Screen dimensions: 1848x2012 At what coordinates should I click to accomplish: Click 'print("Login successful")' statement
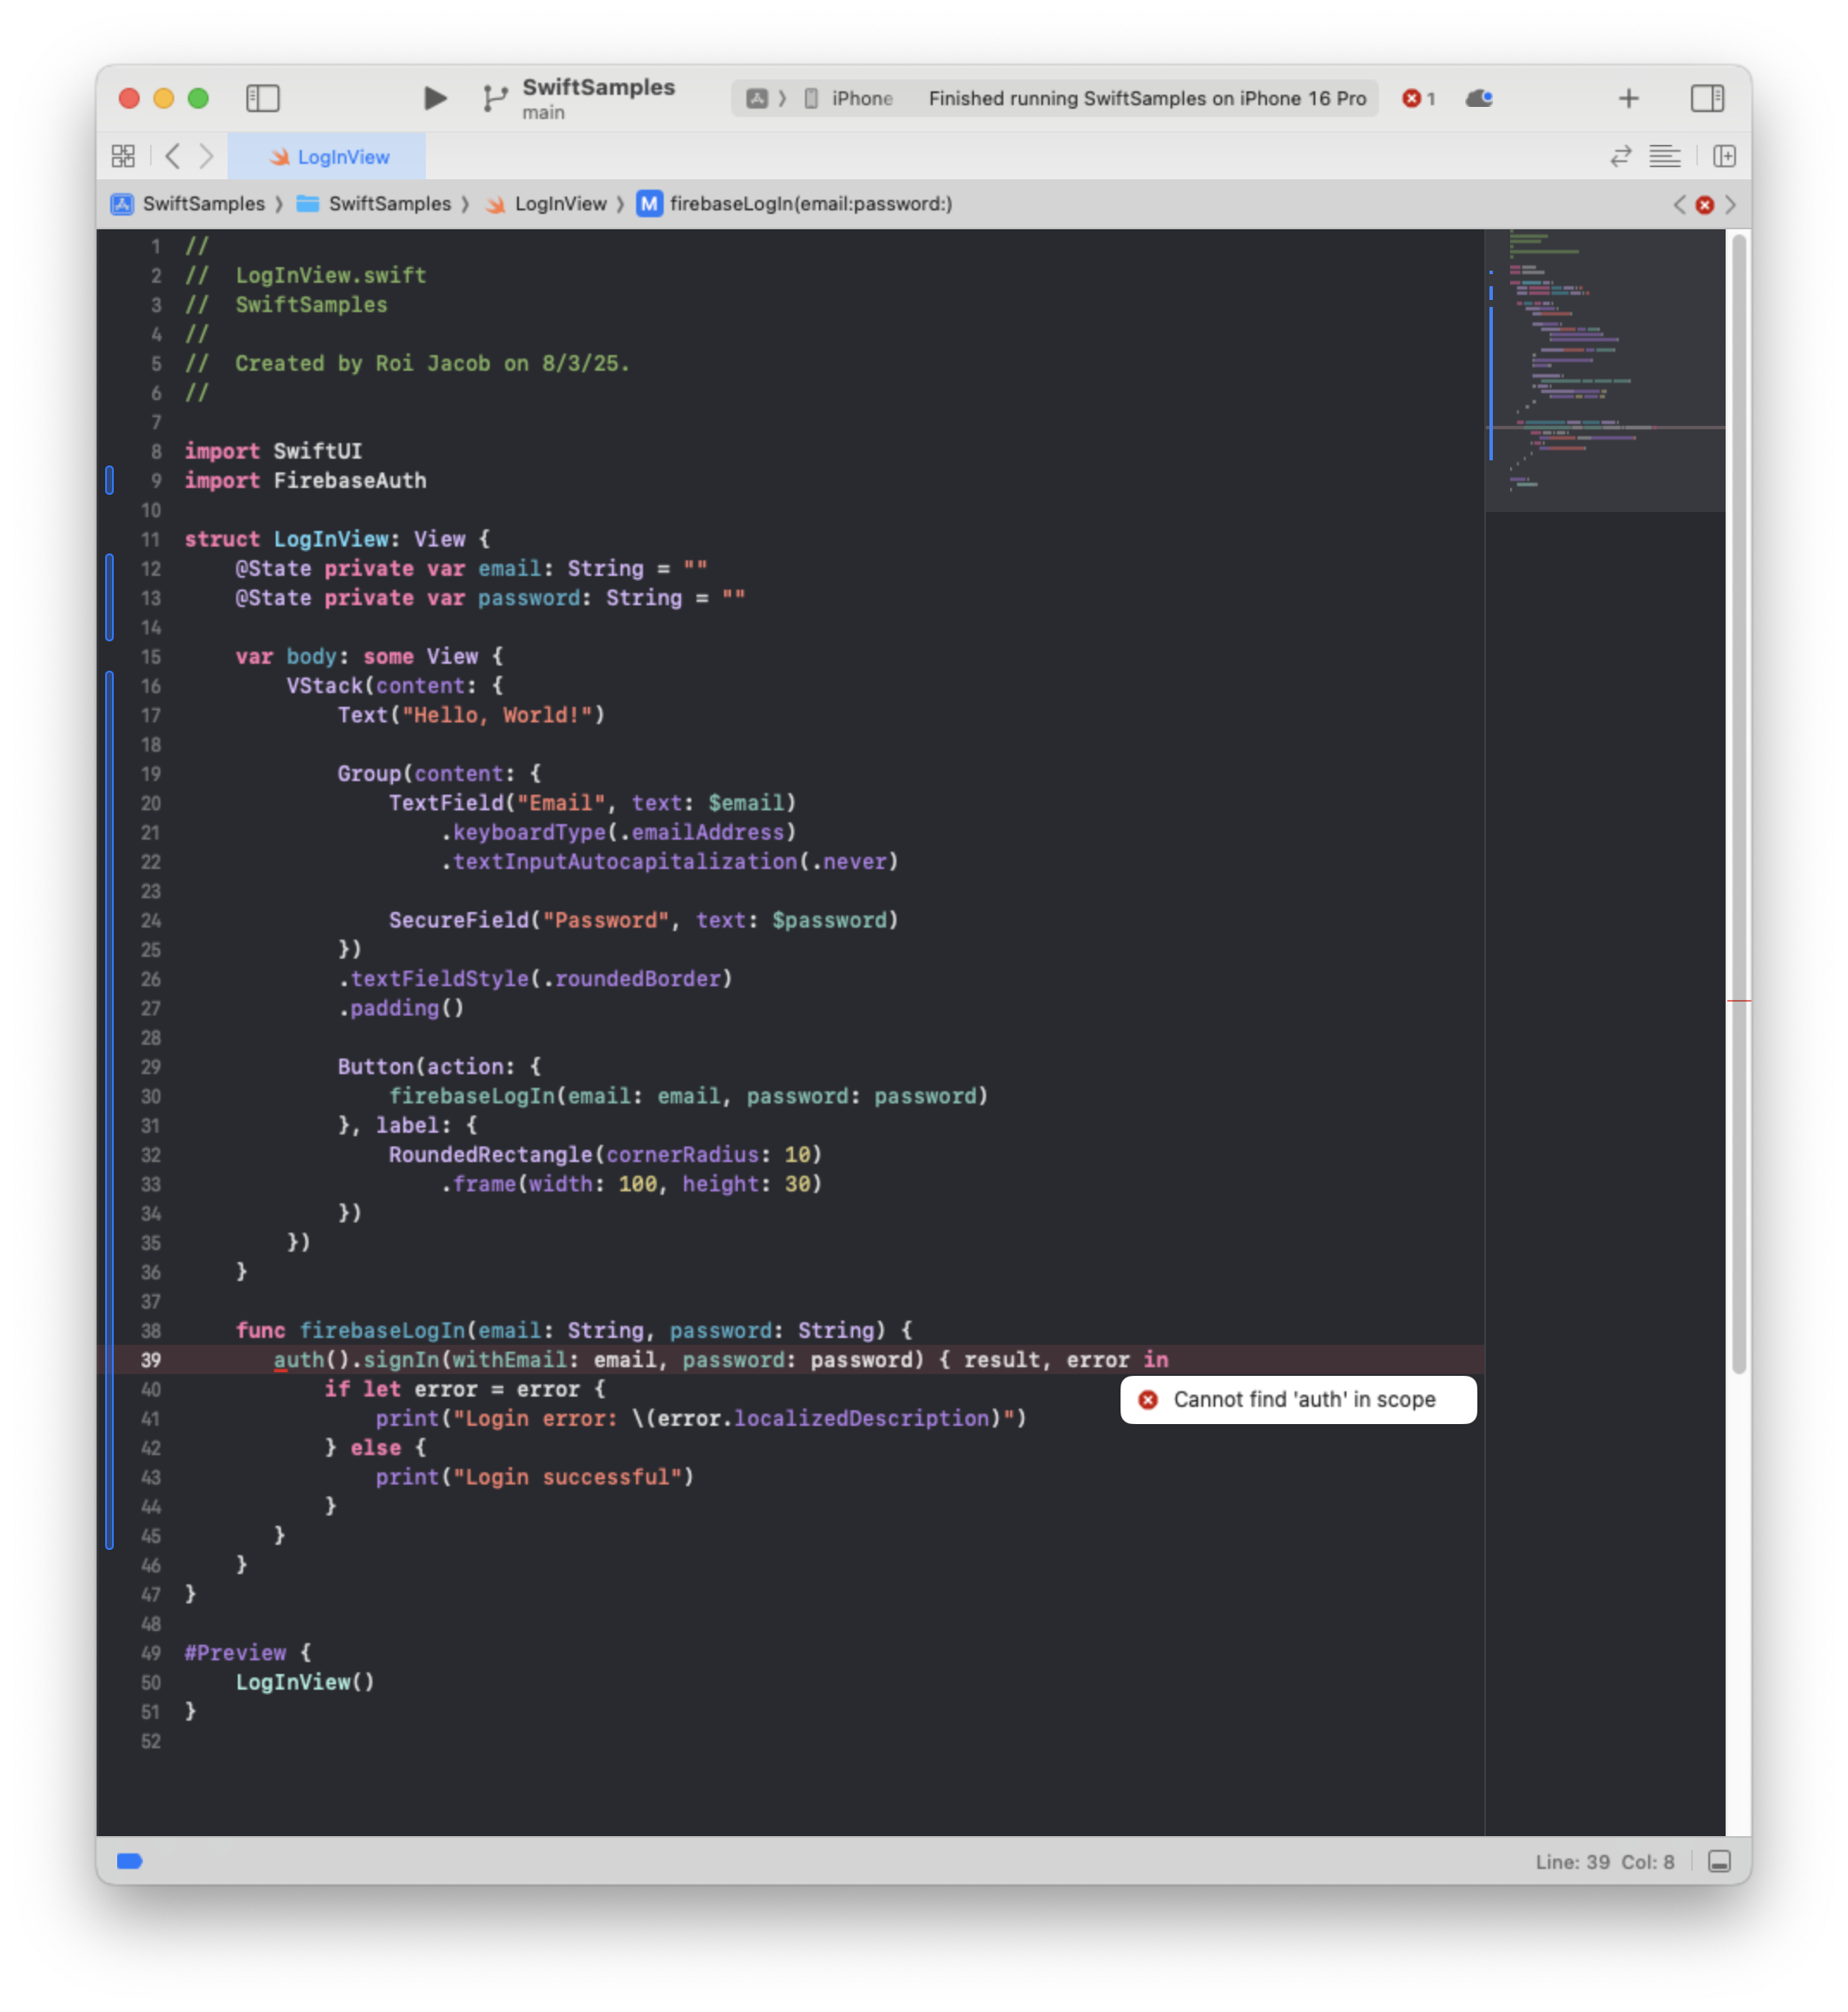[534, 1477]
